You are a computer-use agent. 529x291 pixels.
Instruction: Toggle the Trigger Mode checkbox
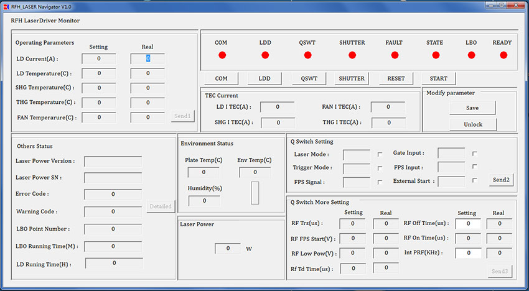[380, 169]
